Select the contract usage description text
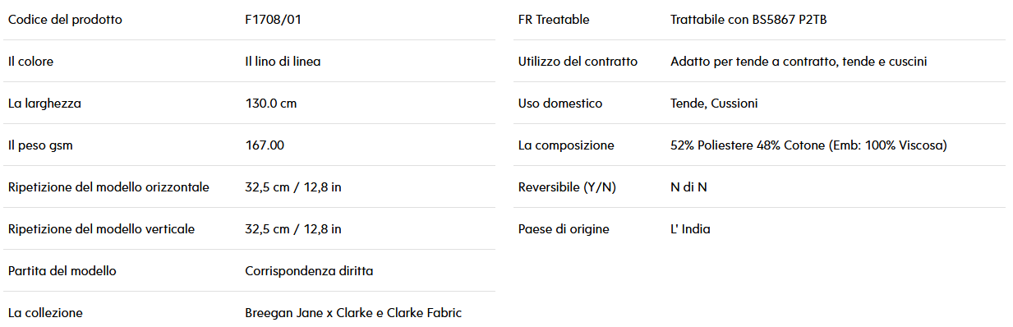 [x=799, y=62]
